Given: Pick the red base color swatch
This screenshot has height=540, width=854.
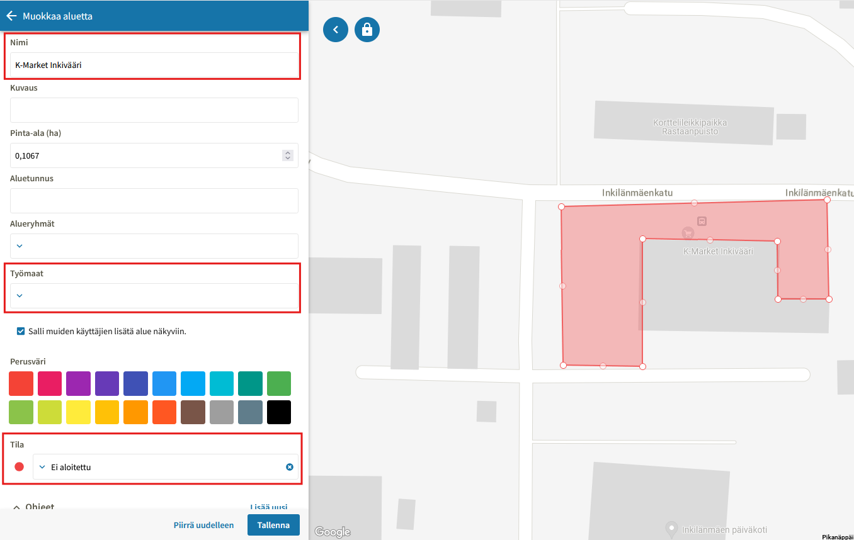Looking at the screenshot, I should point(21,383).
